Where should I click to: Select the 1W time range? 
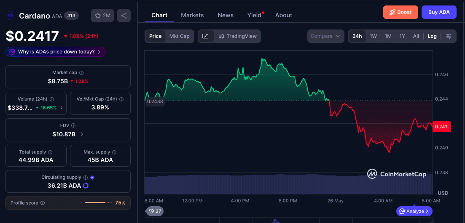click(374, 36)
